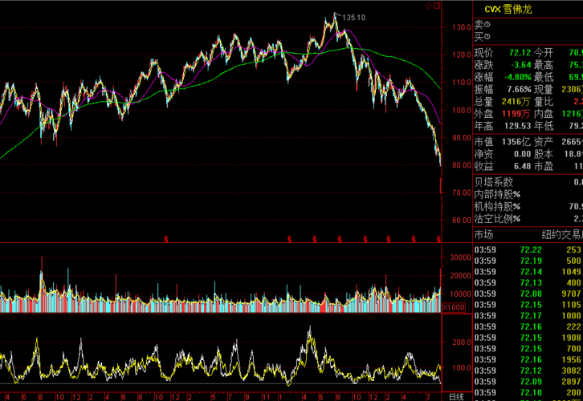Click the 130.0 price axis label
Screen dimensions: 583x401
[462, 27]
